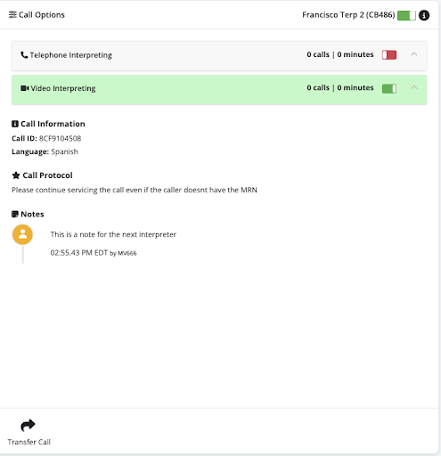
Task: Click the Francisco Terp 2 (CB486) name
Action: (348, 15)
